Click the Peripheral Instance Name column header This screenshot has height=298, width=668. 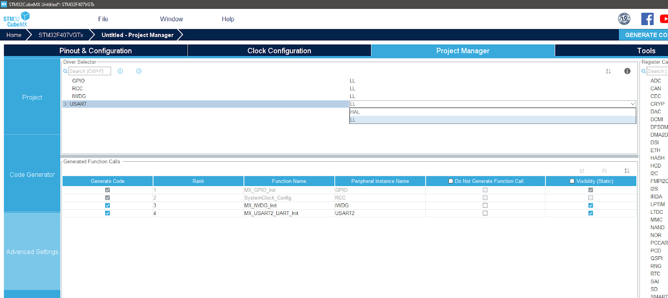pos(380,181)
